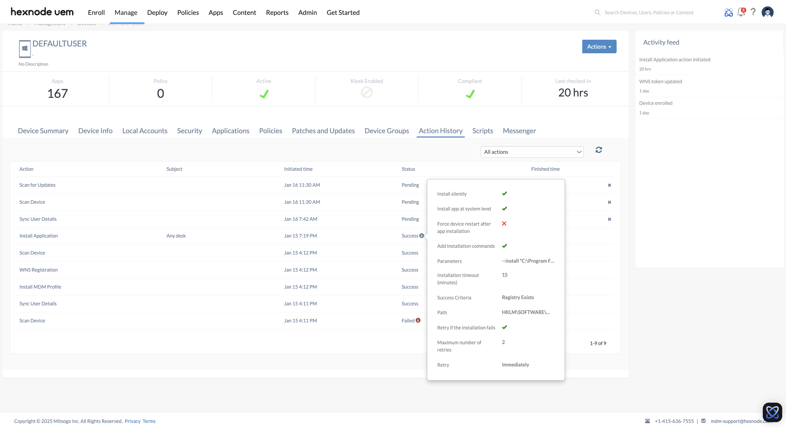The width and height of the screenshot is (786, 427).
Task: Click the Retry if installation fails checkmark
Action: (504, 327)
